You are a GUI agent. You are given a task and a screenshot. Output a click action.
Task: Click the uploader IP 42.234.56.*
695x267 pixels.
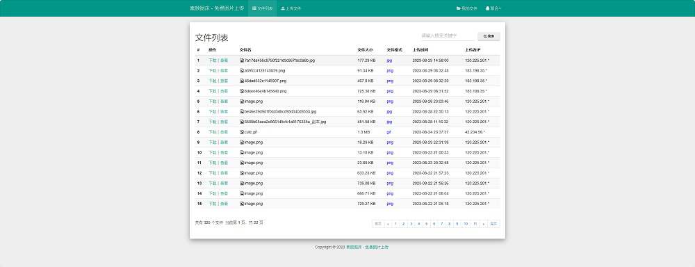pyautogui.click(x=475, y=132)
